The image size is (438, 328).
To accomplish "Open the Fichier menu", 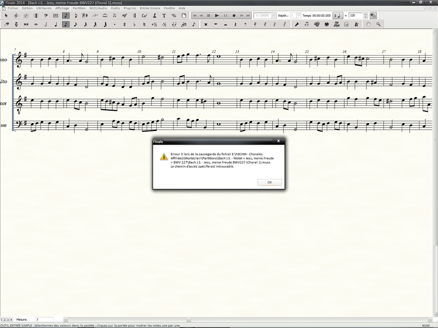I will tap(13, 8).
